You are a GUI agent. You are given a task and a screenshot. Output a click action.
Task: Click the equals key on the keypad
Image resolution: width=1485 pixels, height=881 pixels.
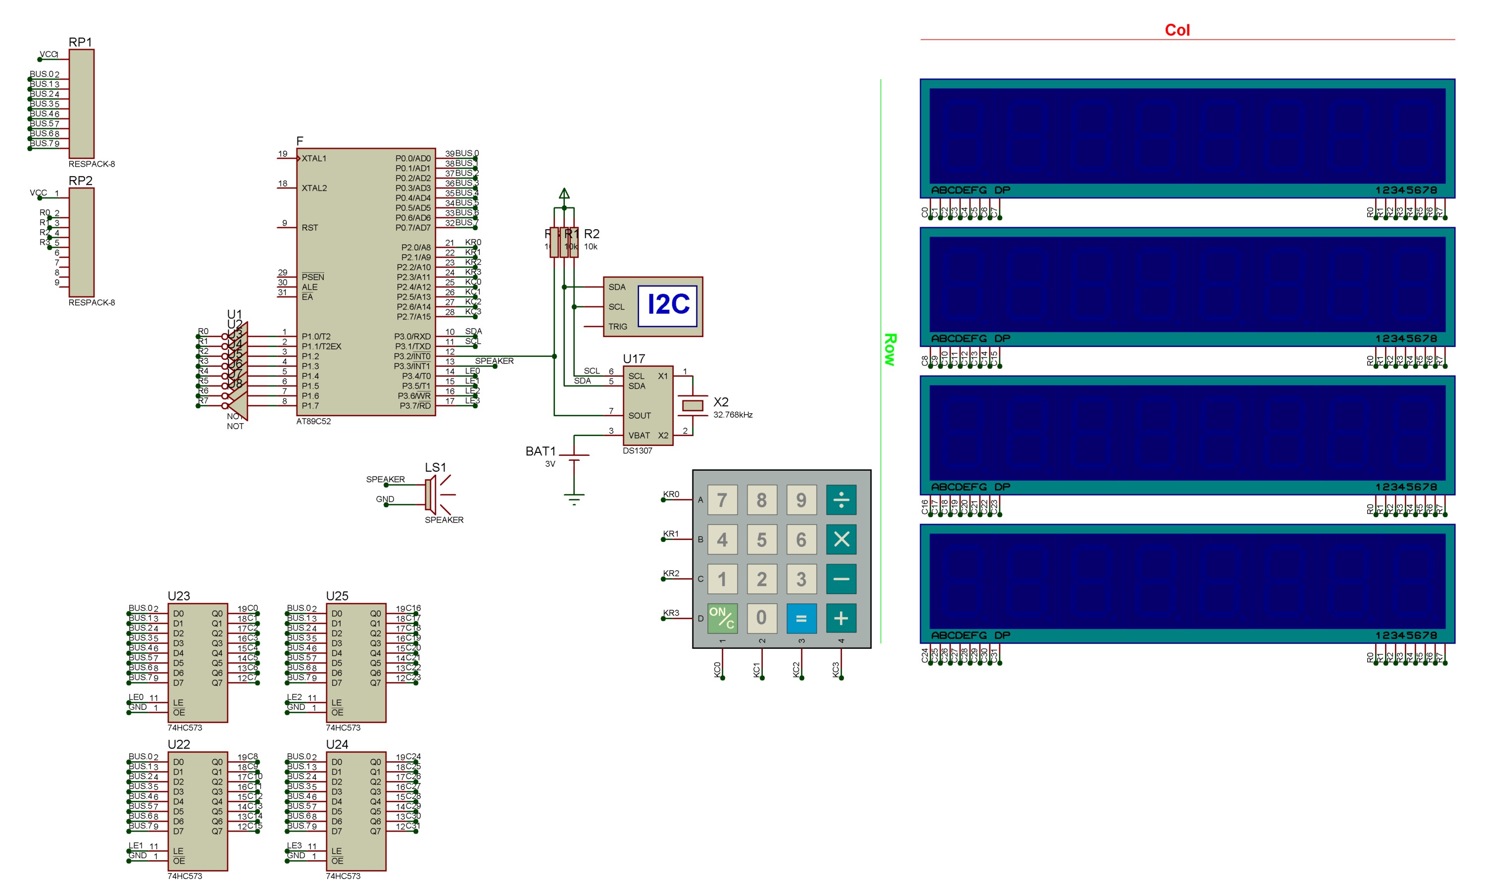(801, 619)
